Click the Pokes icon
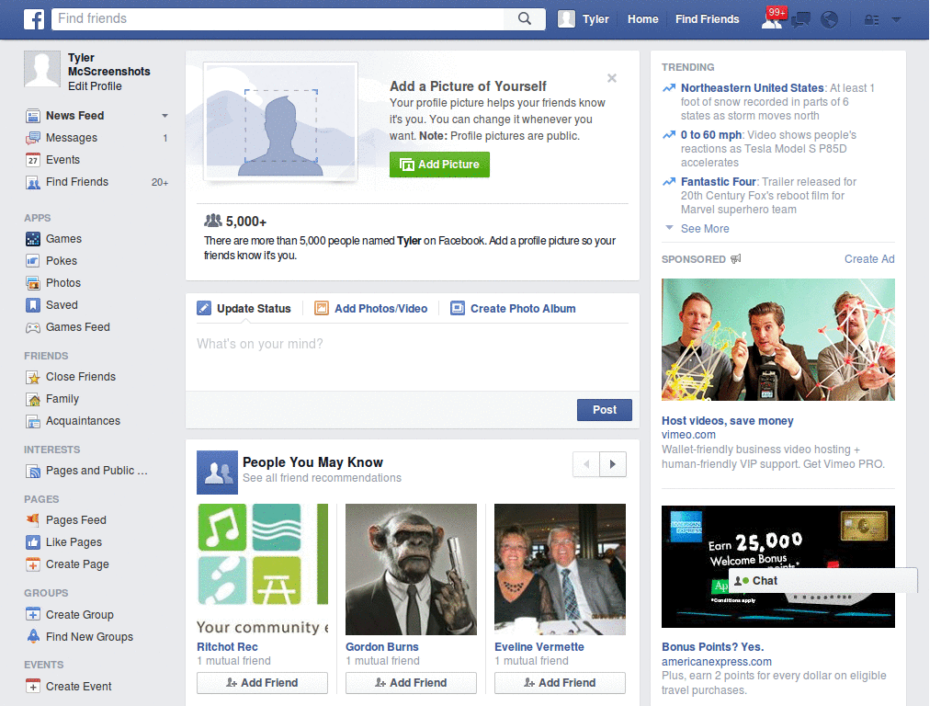The width and height of the screenshot is (941, 706). coord(33,261)
